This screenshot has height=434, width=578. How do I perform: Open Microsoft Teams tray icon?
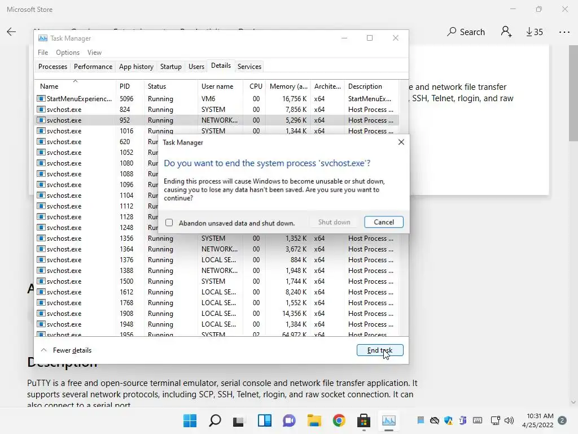(462, 420)
